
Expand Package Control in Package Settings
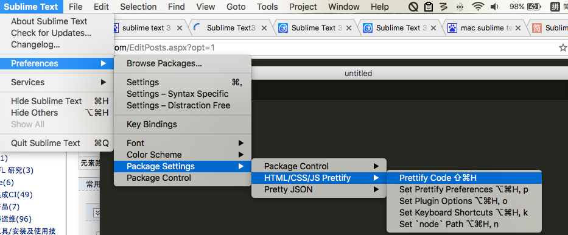coord(319,166)
